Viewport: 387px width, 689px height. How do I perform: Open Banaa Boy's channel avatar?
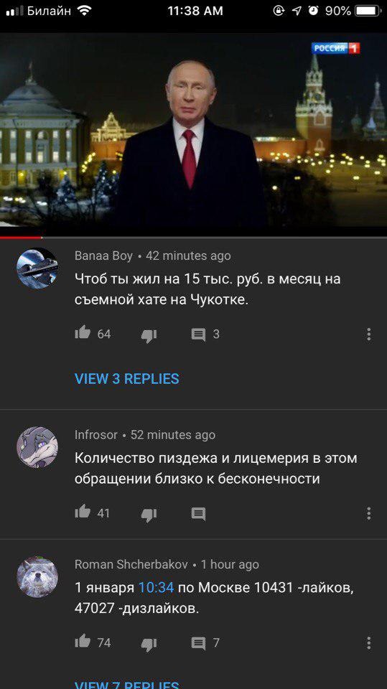pyautogui.click(x=37, y=268)
